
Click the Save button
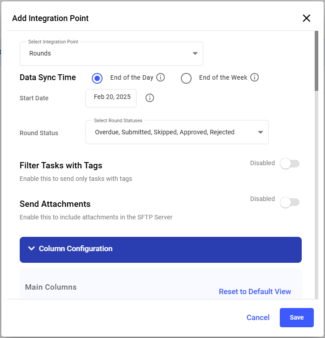pos(296,317)
